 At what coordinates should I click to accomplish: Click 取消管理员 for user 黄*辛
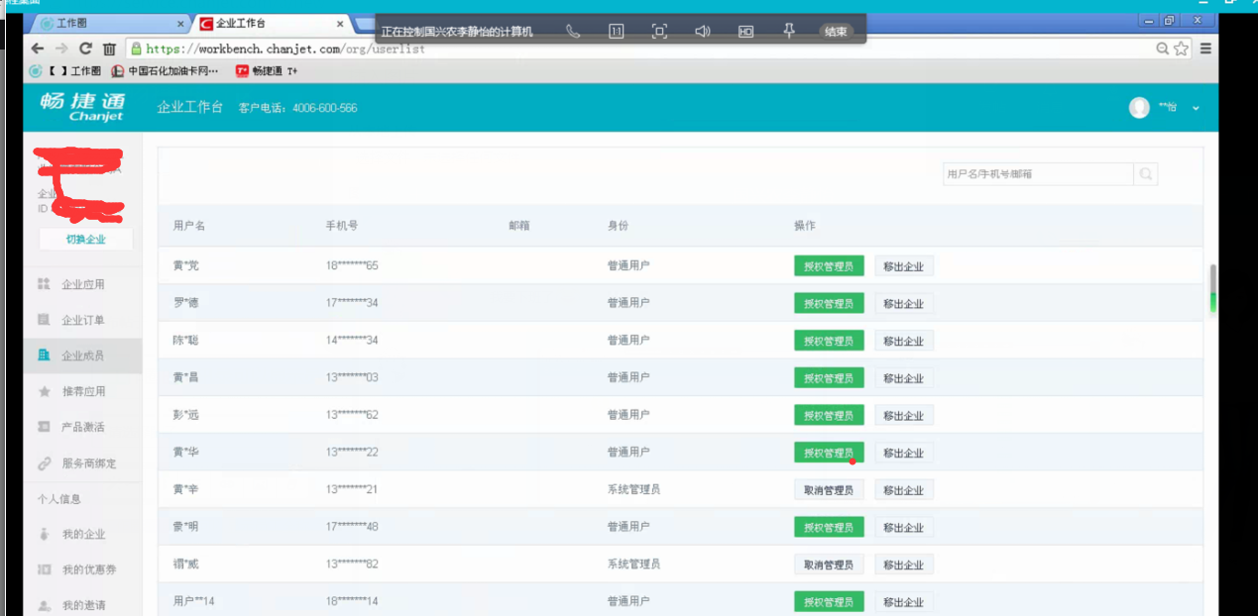829,490
